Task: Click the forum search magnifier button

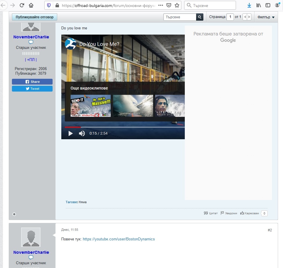Action: tap(200, 17)
